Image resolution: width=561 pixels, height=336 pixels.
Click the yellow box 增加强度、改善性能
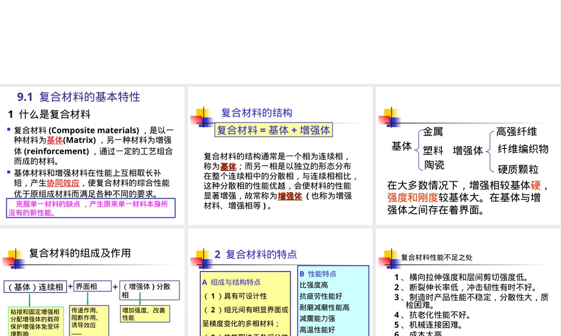click(145, 314)
